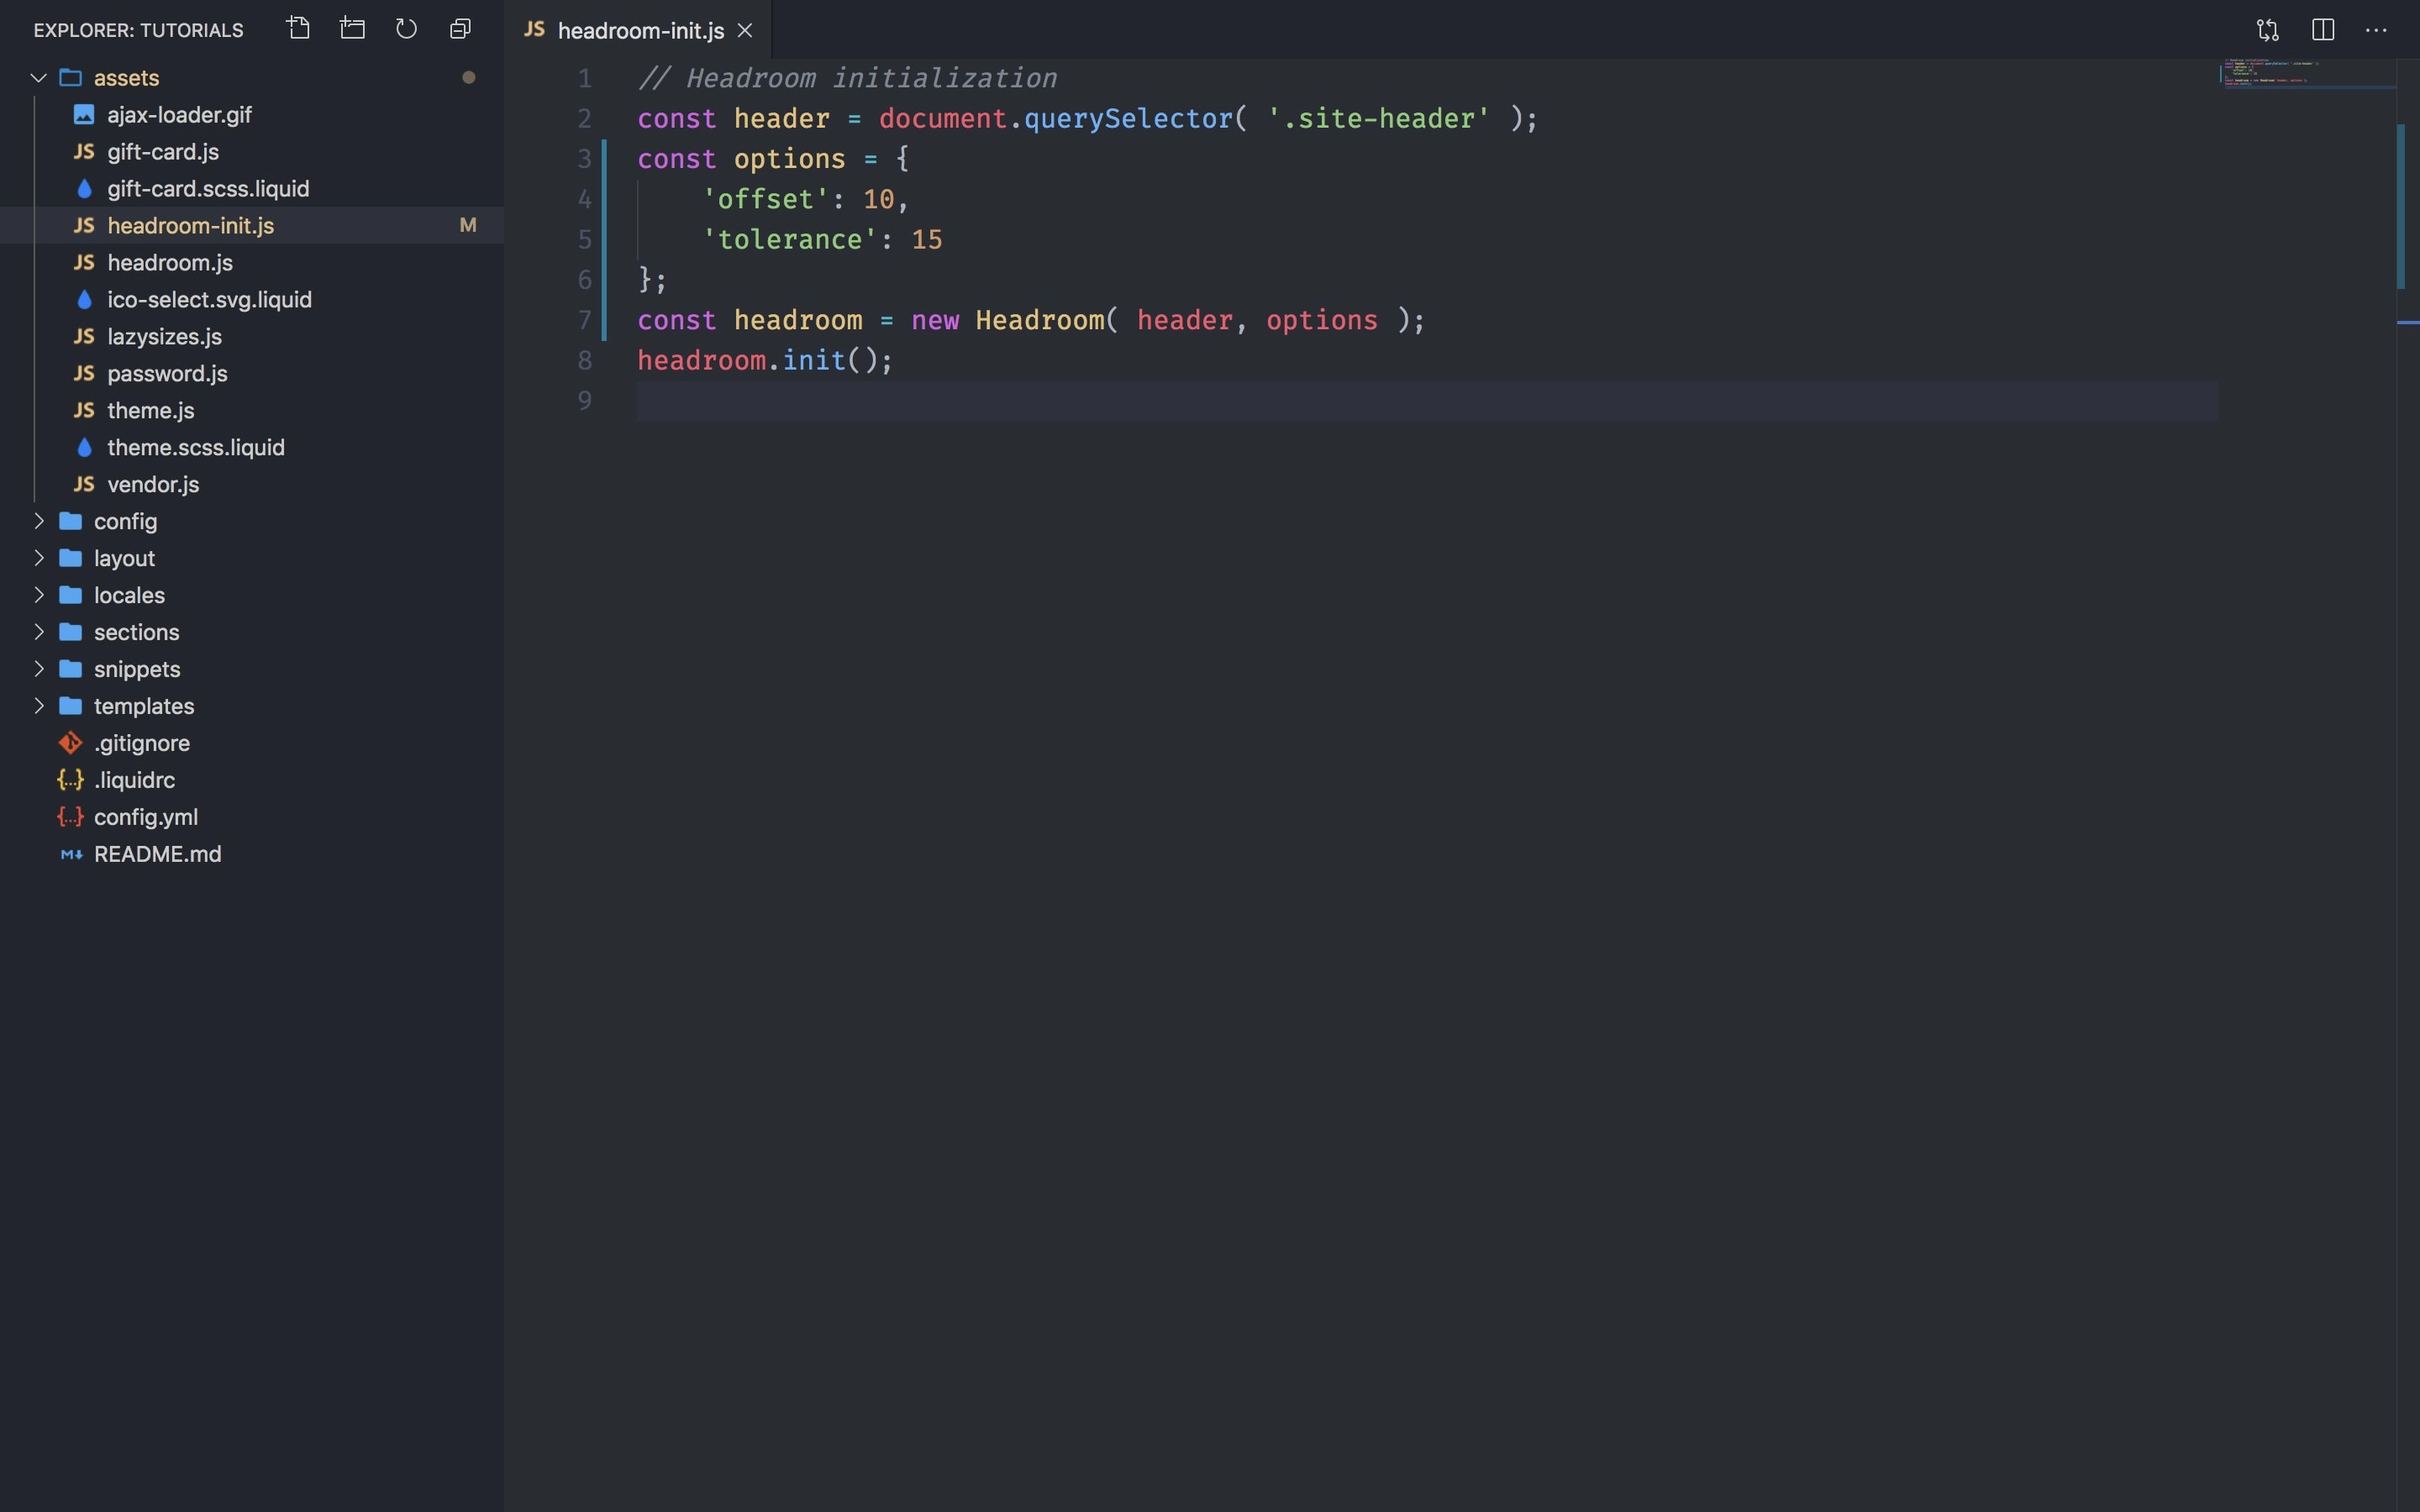Click the JS icon beside gift-card.js
Image resolution: width=2420 pixels, height=1512 pixels.
[84, 152]
